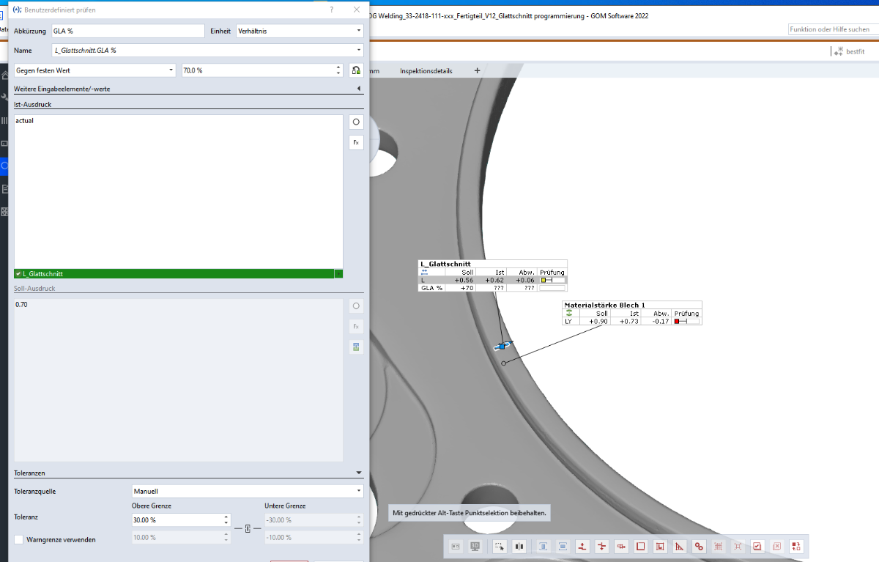
Task: Click the Fx function button beside Ist-Ausdruck
Action: click(355, 142)
